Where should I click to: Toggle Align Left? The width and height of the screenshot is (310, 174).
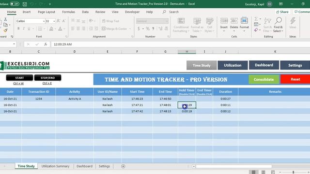click(x=73, y=29)
